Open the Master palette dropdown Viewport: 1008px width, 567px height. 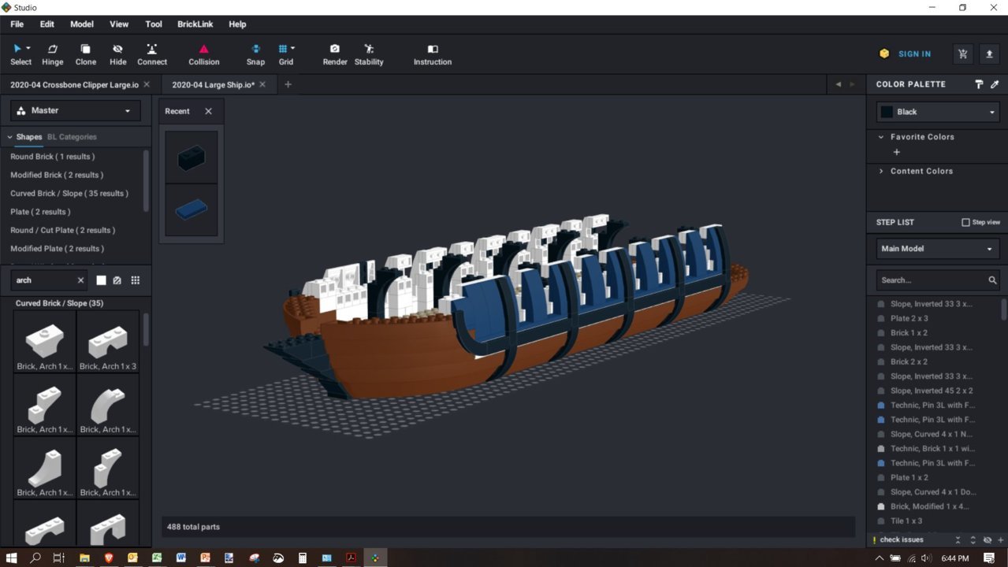pyautogui.click(x=76, y=110)
